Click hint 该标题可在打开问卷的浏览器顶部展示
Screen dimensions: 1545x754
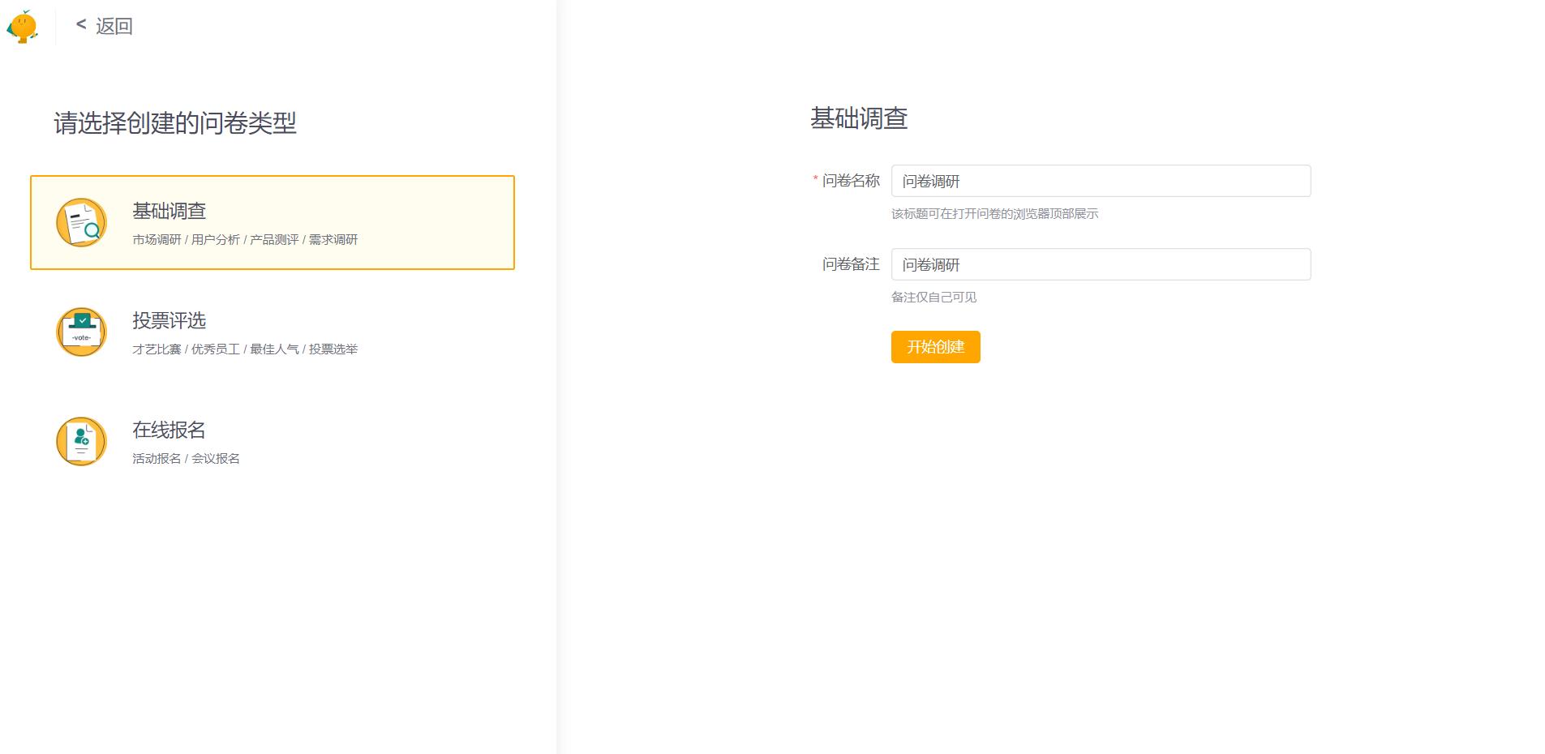point(994,214)
